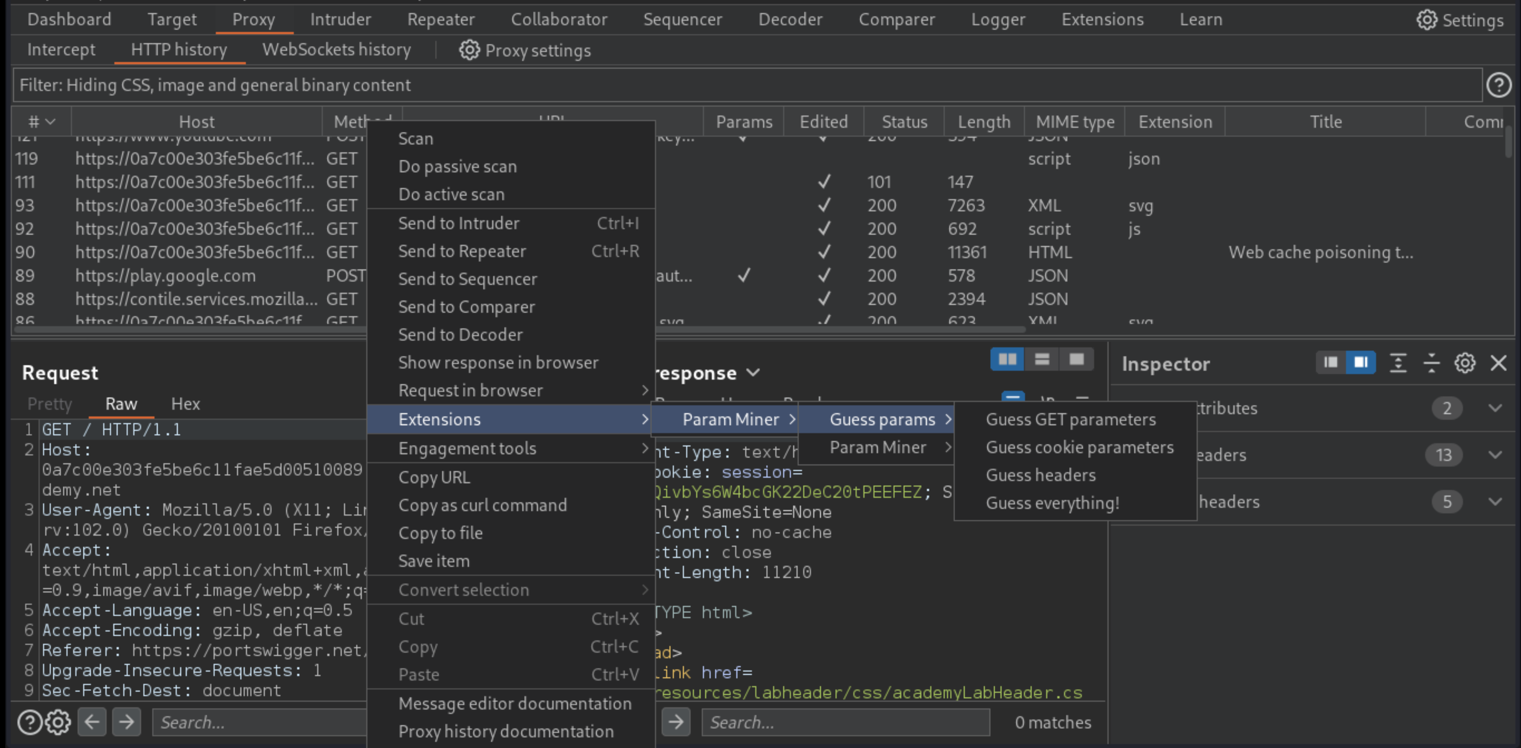
Task: Select the Raw request view tab
Action: point(121,404)
